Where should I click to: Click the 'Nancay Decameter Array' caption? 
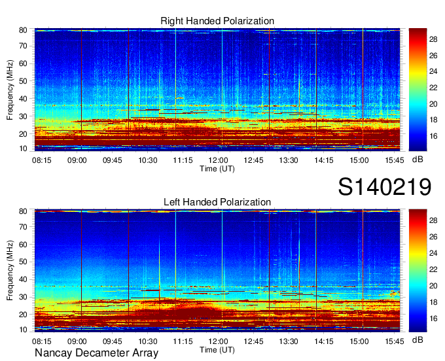click(96, 353)
